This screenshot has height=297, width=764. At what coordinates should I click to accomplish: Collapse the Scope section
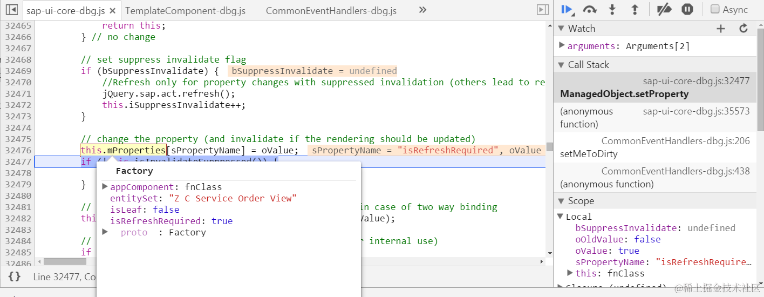click(x=561, y=201)
